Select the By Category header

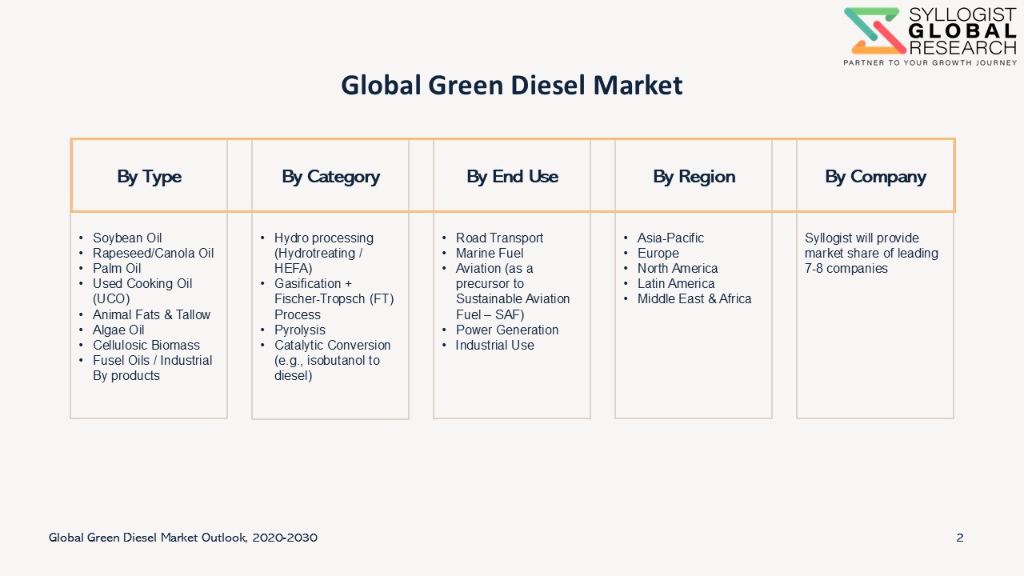coord(330,176)
